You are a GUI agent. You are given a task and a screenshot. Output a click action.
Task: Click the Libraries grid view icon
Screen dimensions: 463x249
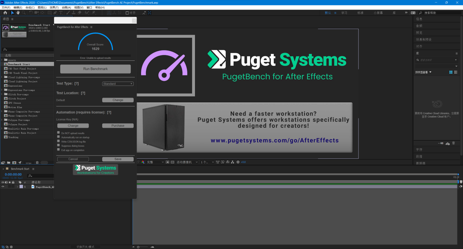pyautogui.click(x=451, y=72)
